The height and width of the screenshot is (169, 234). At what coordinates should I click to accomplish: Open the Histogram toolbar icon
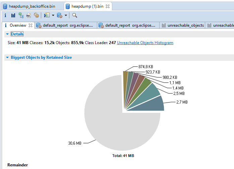click(x=13, y=15)
